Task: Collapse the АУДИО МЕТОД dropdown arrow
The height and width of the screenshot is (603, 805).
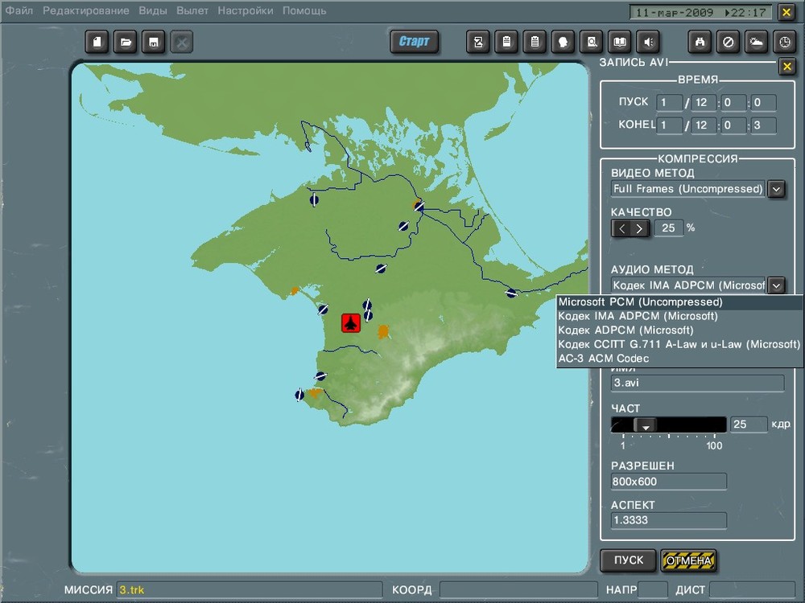Action: (776, 285)
